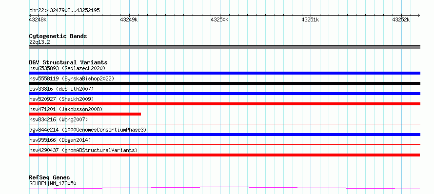Click the nsv6535893 (Sedlazeck2020) variant label
The height and width of the screenshot is (194, 434).
point(67,68)
